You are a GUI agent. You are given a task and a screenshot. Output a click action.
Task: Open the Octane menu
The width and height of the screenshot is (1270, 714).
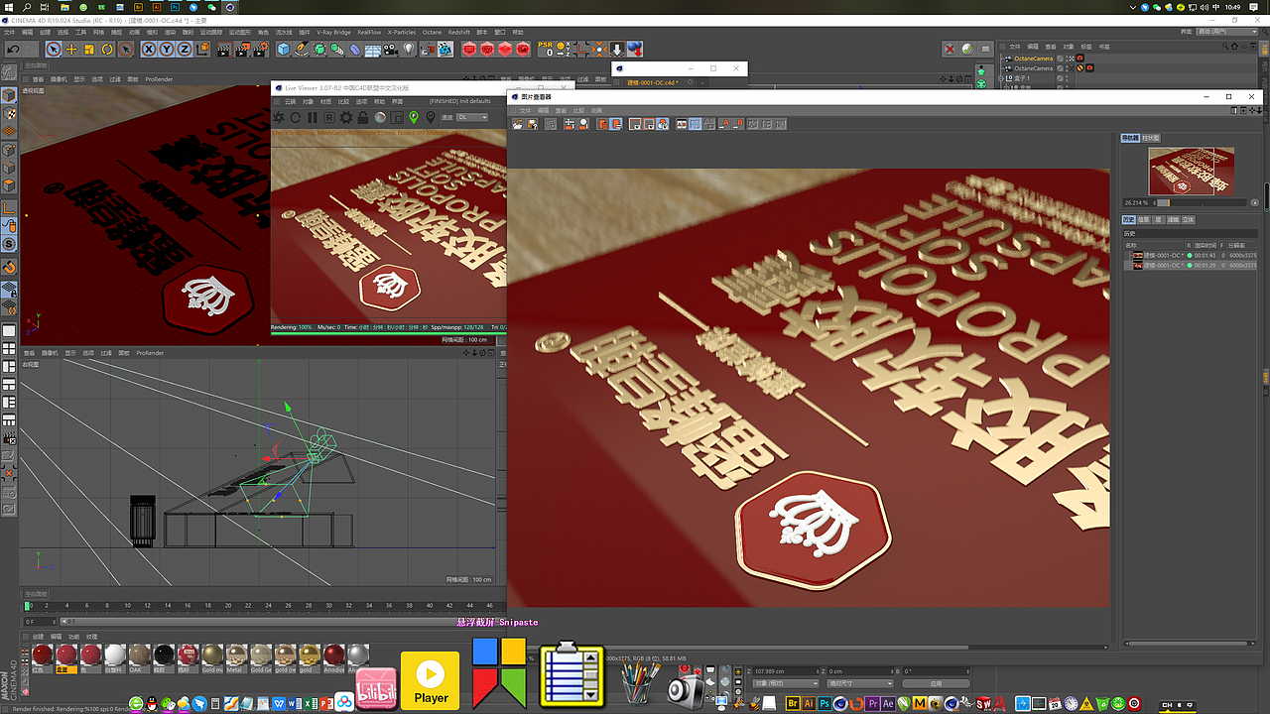[432, 32]
